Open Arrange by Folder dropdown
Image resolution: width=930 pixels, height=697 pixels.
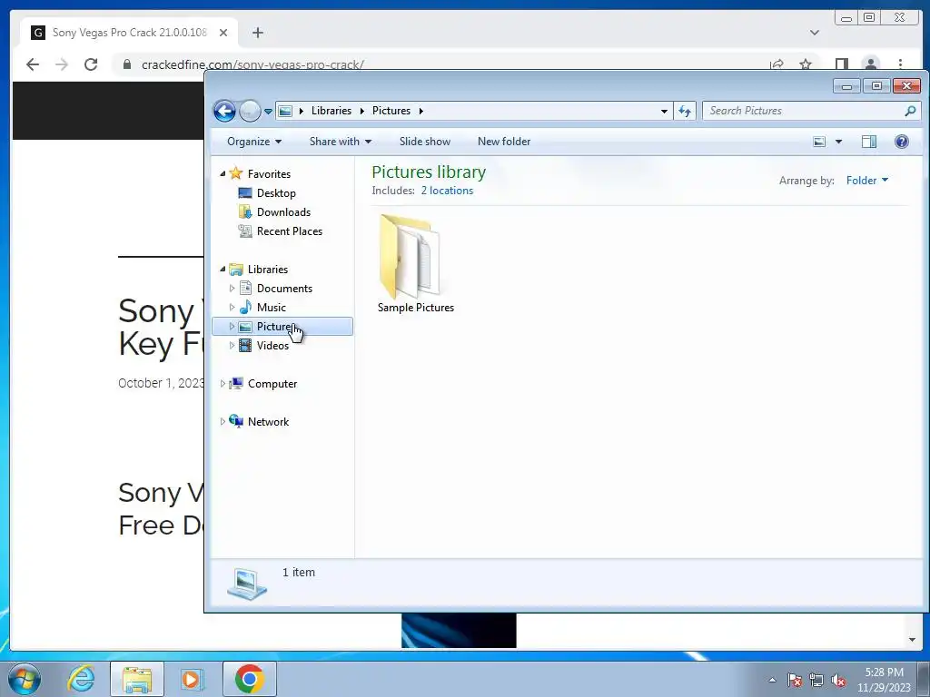pyautogui.click(x=867, y=181)
